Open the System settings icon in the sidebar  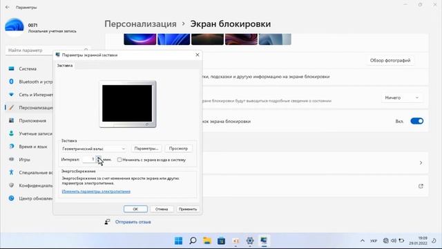11,68
